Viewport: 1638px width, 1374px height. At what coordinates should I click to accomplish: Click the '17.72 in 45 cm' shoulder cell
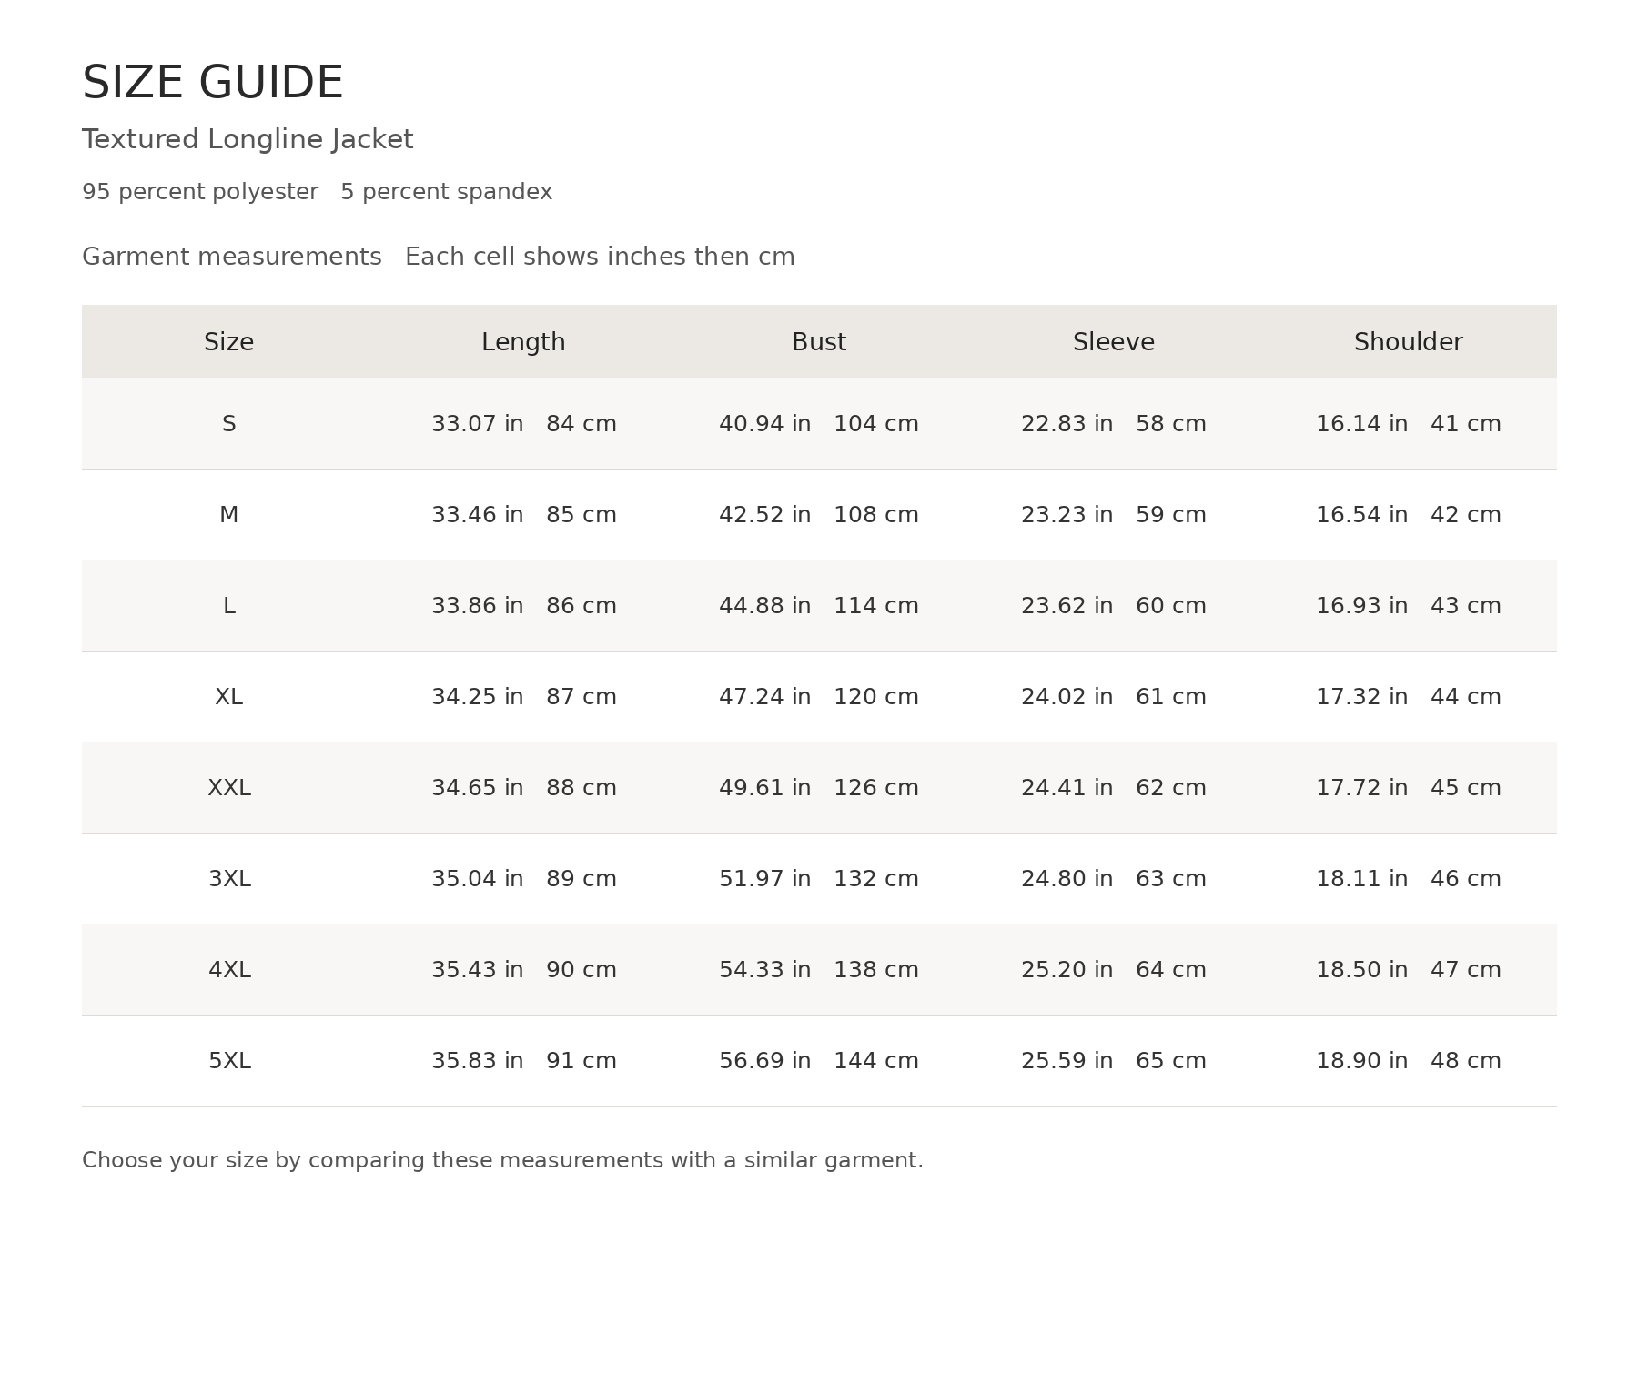(1409, 788)
